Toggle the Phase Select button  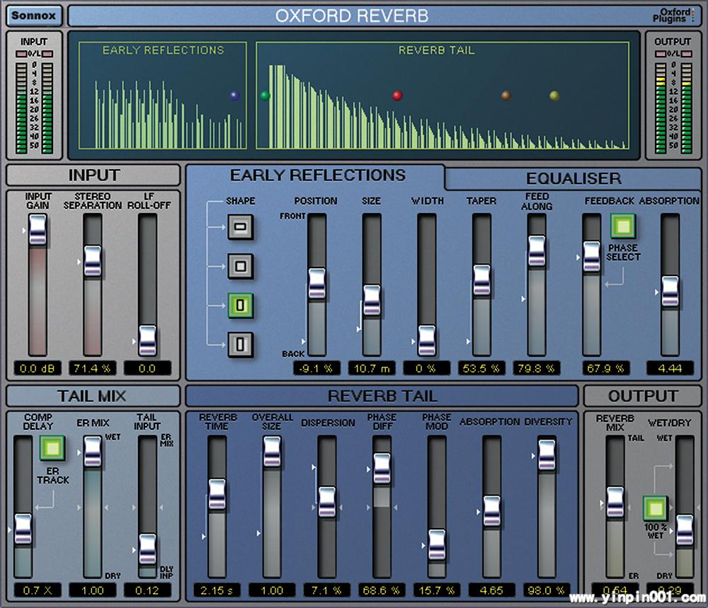pyautogui.click(x=622, y=226)
